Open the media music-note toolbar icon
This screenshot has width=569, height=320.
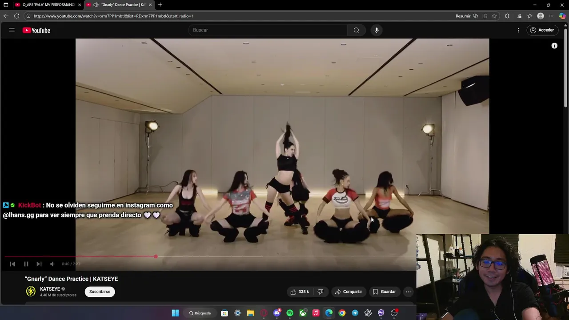click(x=519, y=16)
